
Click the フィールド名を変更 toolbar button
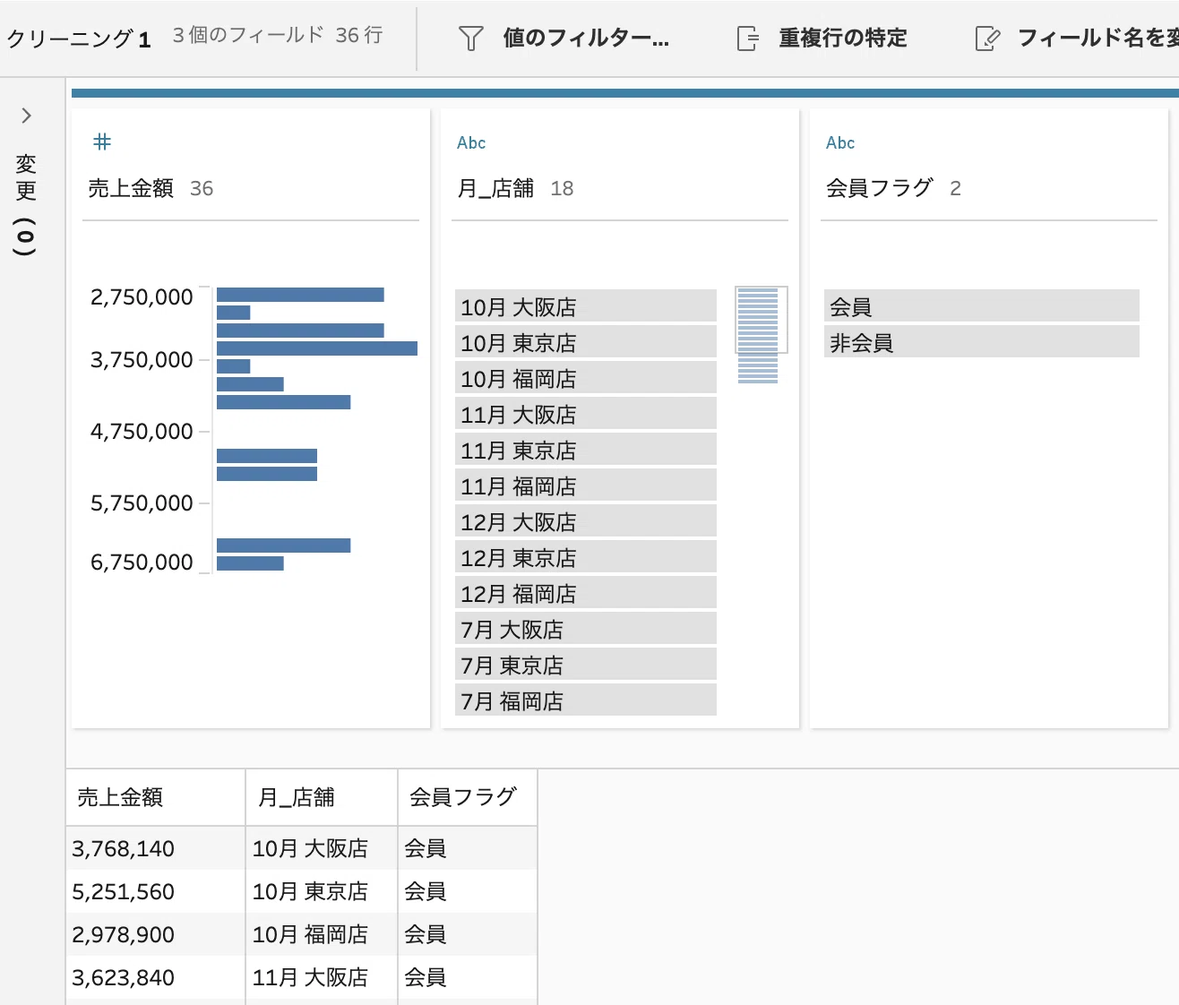(1076, 39)
